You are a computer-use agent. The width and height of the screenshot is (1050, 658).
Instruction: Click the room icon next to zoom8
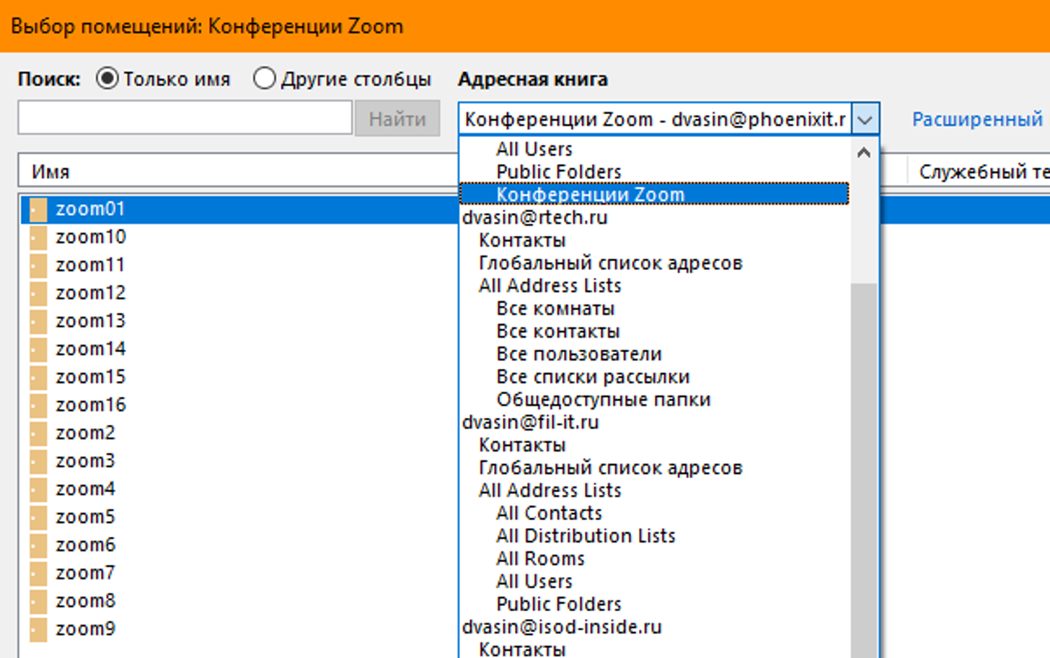pos(38,602)
